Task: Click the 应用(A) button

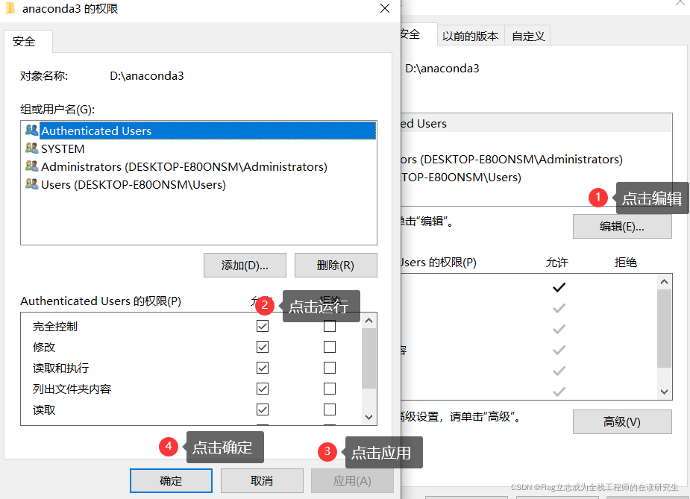Action: pos(352,480)
